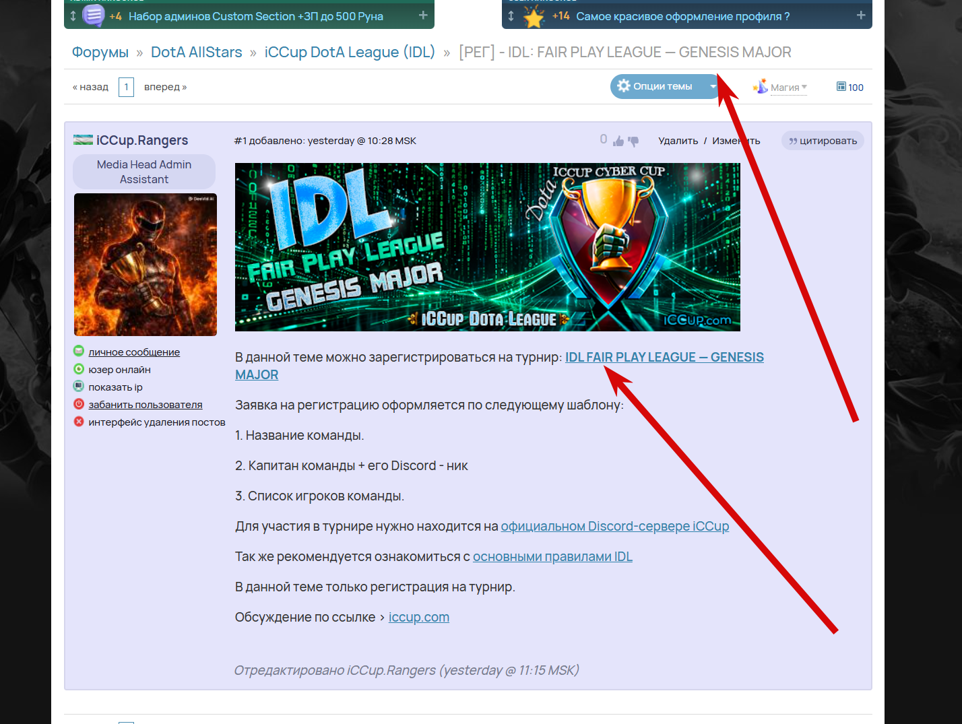Click the thumbs-down dislike icon
The height and width of the screenshot is (724, 962).
633,141
